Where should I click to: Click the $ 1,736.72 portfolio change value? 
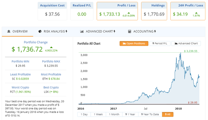(x=27, y=49)
